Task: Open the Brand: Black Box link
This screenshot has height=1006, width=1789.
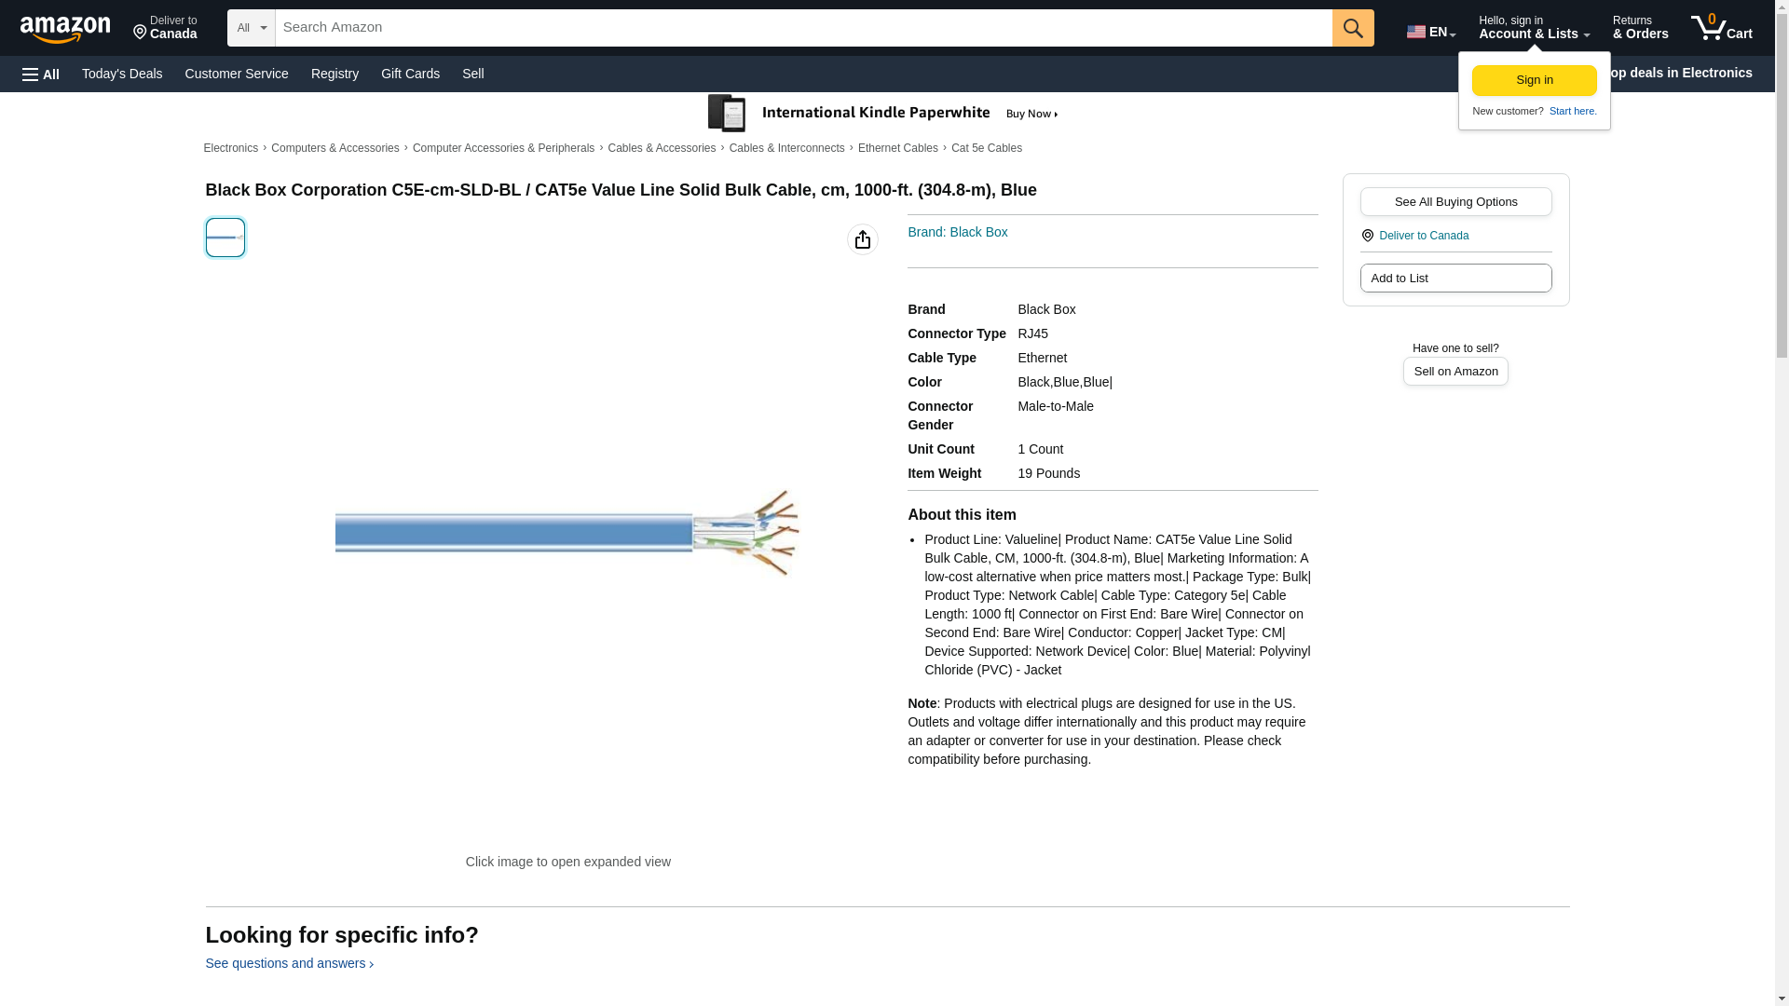Action: click(x=957, y=232)
